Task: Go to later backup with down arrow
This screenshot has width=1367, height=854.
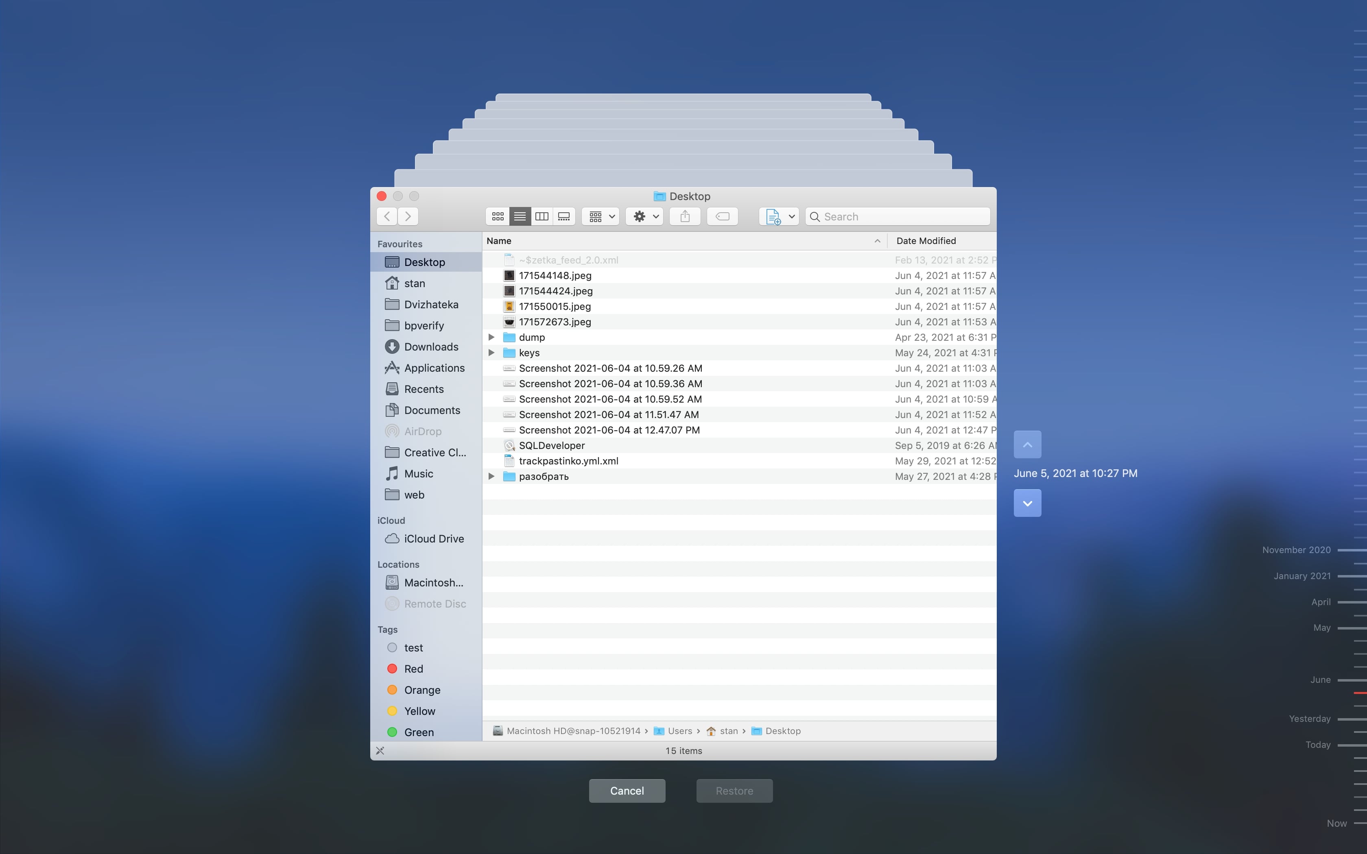Action: (x=1028, y=503)
